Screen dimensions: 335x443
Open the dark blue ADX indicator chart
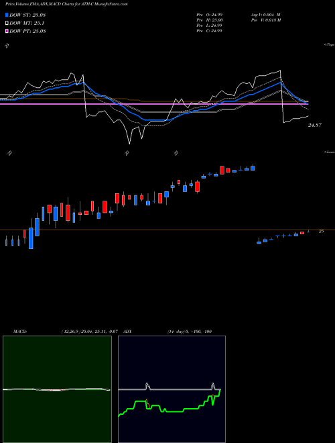tap(172, 389)
